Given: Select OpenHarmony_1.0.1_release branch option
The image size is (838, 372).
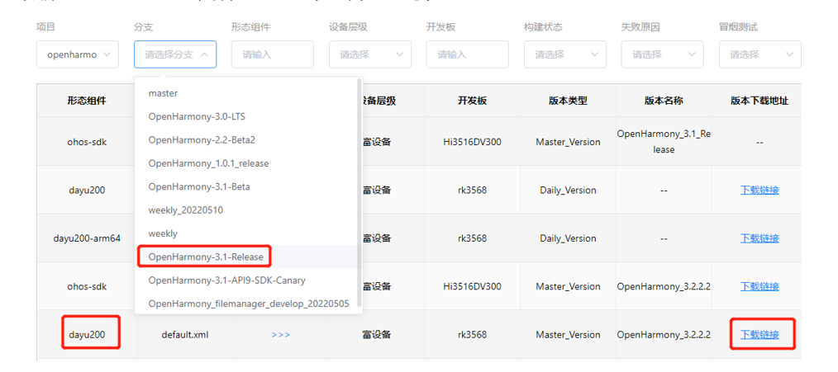Looking at the screenshot, I should (x=245, y=163).
